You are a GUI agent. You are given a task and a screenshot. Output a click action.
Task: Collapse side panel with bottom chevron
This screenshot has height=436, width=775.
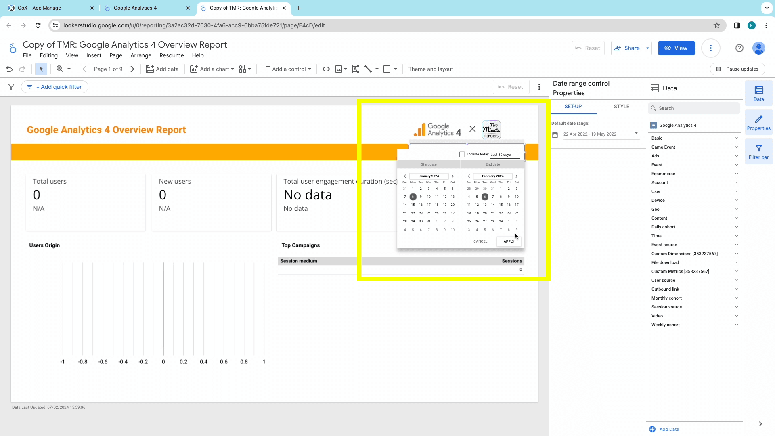point(760,424)
